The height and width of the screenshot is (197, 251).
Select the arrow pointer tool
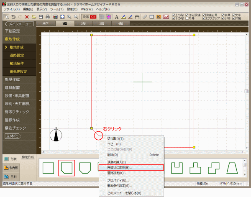pyautogui.click(x=6, y=17)
